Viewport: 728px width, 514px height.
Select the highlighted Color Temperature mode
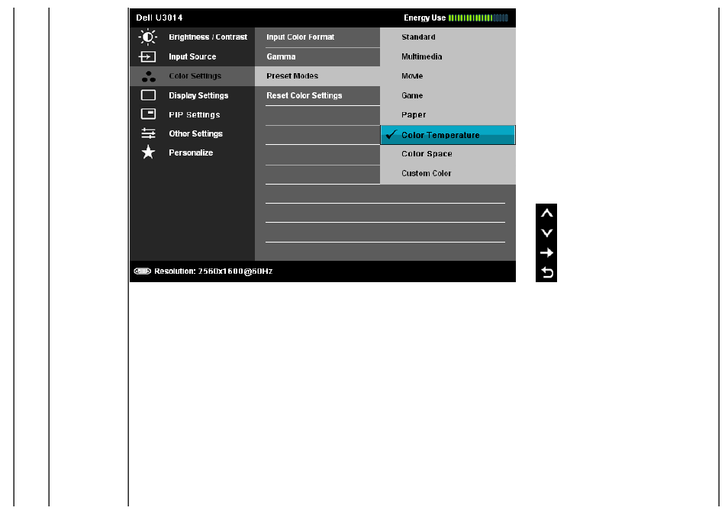point(448,135)
